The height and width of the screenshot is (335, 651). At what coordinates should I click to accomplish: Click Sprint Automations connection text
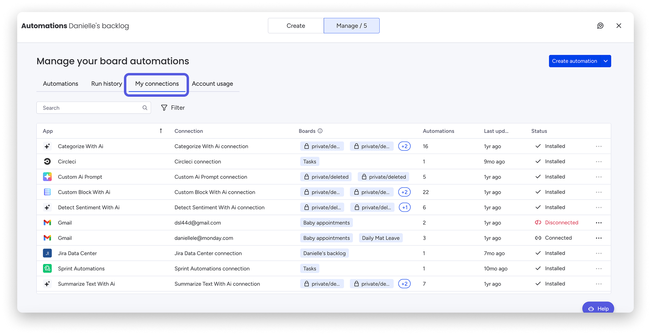tap(212, 269)
